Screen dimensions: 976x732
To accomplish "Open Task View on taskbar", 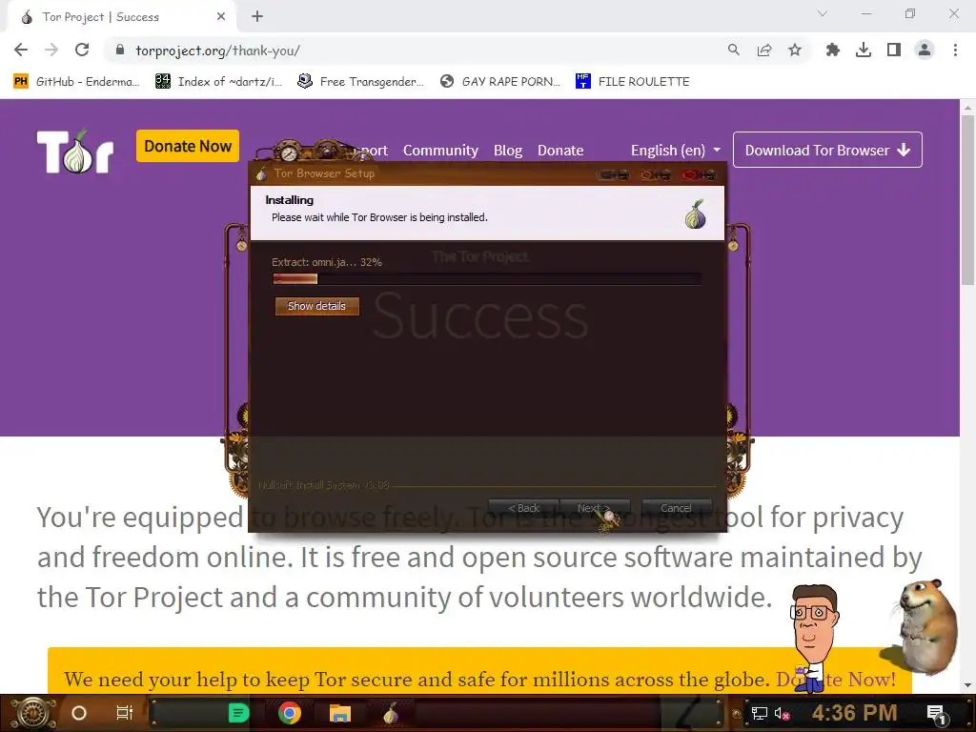I will (x=125, y=713).
